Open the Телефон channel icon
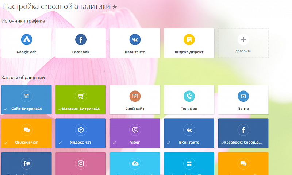Image resolution: width=292 pixels, height=175 pixels. tap(189, 96)
